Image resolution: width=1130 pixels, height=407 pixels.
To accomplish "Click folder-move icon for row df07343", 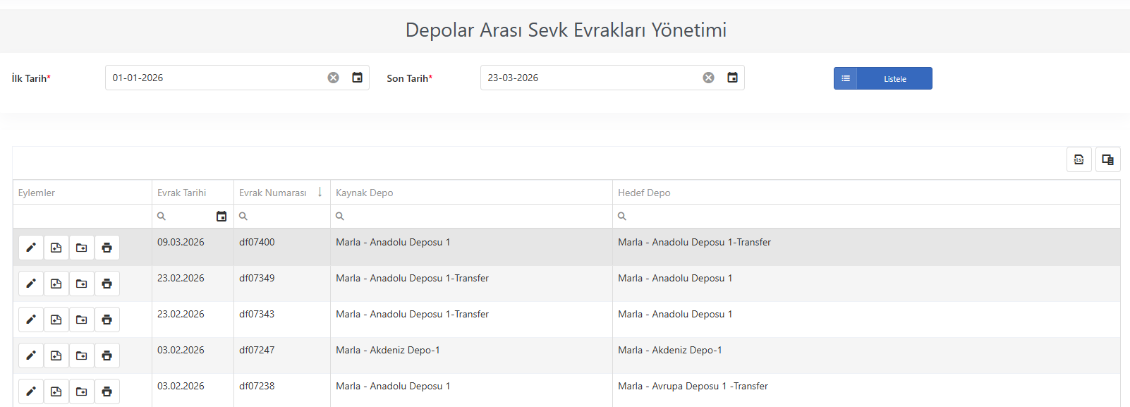I will click(x=82, y=320).
